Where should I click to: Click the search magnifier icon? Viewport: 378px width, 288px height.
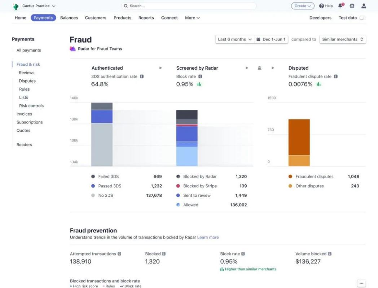[x=126, y=6]
